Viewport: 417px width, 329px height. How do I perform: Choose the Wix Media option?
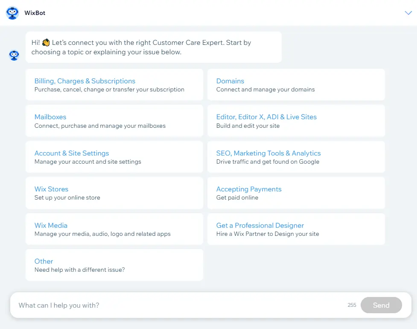click(114, 229)
